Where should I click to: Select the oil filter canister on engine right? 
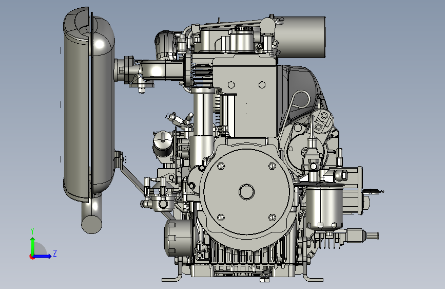pos(324,207)
